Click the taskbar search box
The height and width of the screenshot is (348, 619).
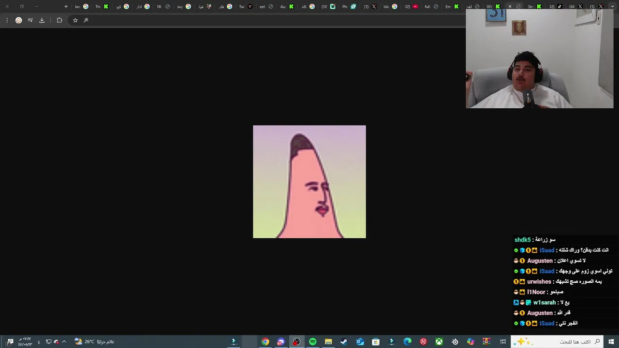tap(558, 342)
